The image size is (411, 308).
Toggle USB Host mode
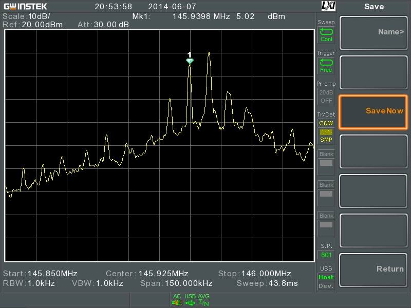(x=326, y=277)
